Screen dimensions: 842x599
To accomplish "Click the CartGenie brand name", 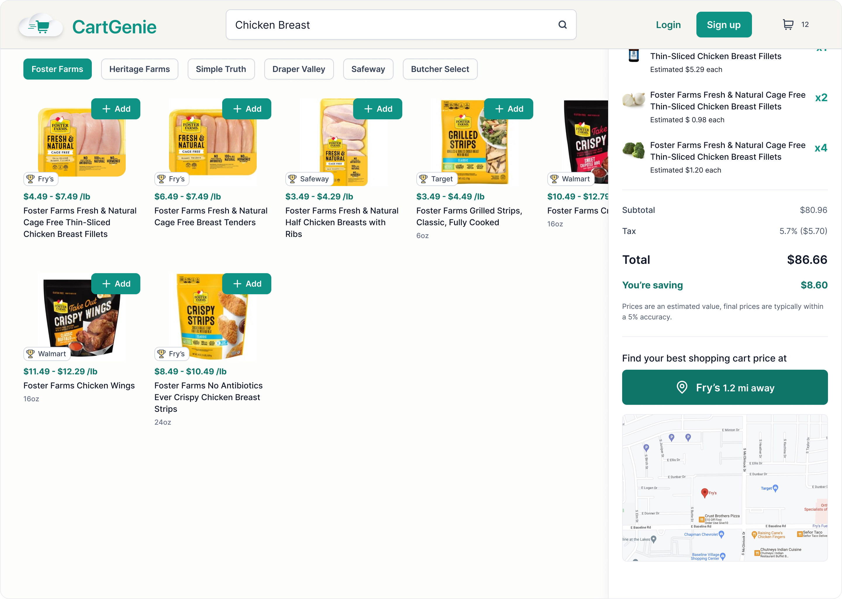I will 114,27.
